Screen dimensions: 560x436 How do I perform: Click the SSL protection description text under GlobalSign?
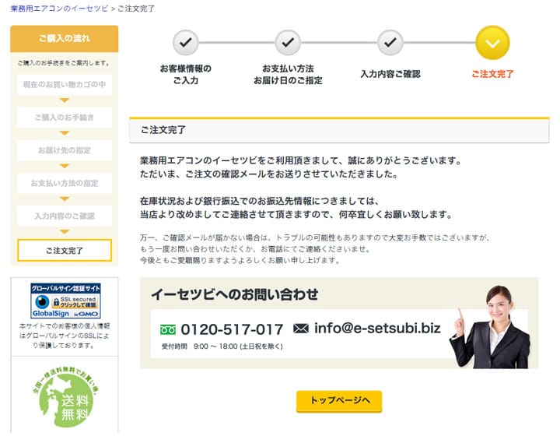coord(65,336)
